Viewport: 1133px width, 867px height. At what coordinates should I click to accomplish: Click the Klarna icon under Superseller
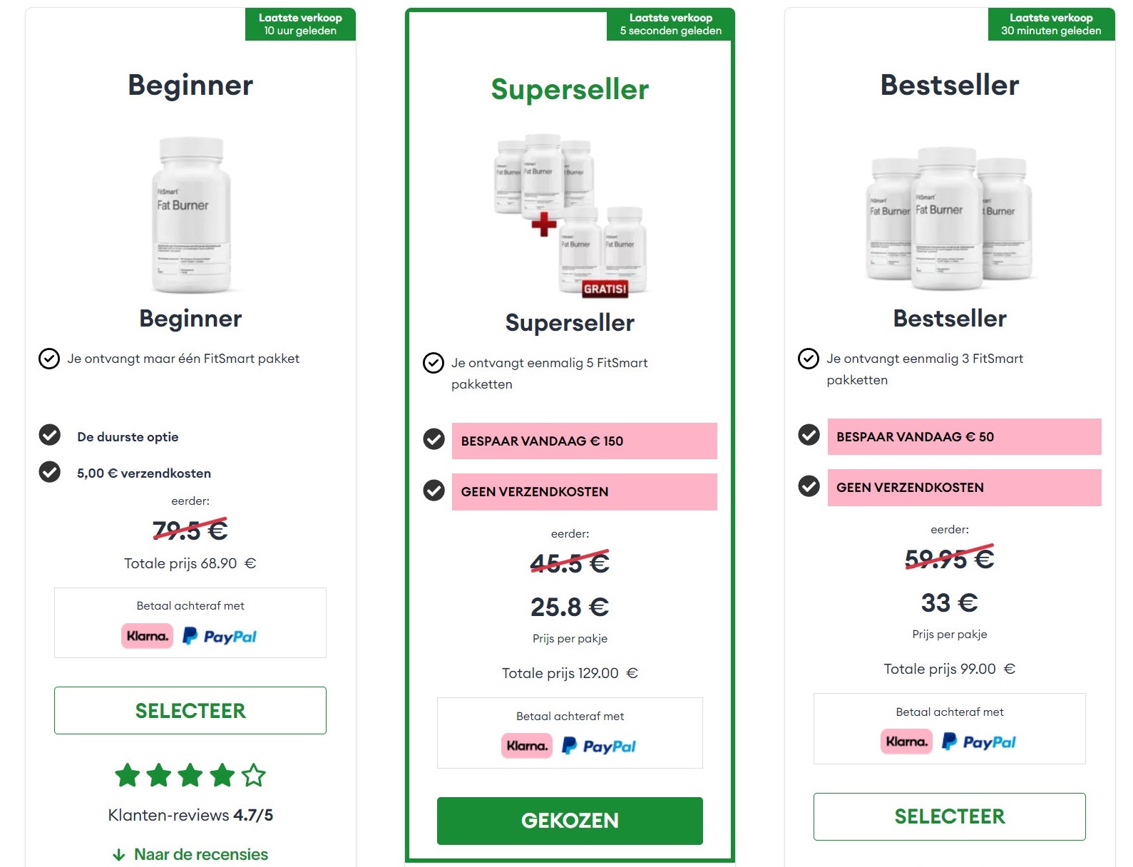[x=527, y=746]
